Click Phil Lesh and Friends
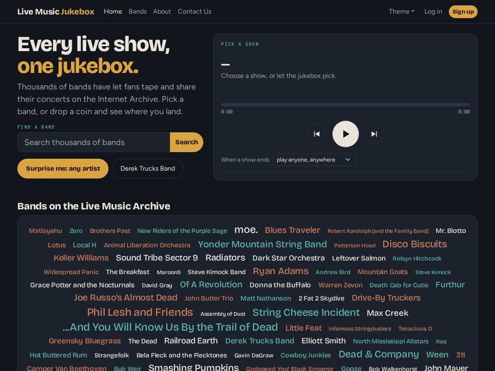Screen dimensions: 495x371 pos(140,312)
